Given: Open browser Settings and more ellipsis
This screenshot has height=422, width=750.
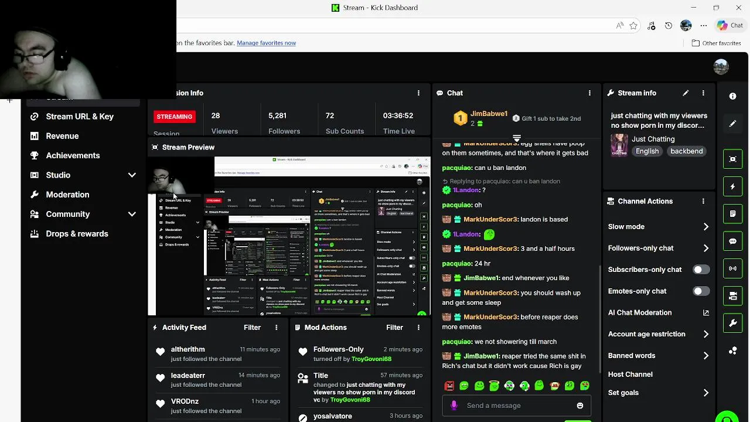Looking at the screenshot, I should [x=704, y=26].
